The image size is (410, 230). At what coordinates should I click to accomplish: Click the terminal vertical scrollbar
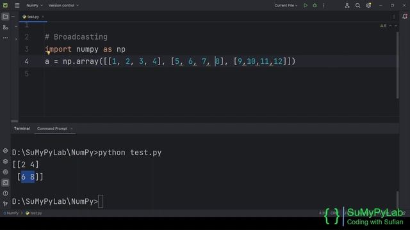397,199
